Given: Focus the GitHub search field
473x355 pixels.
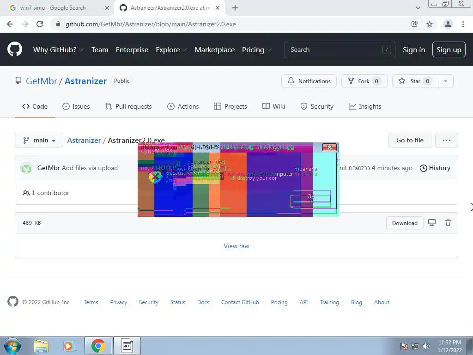Looking at the screenshot, I should [x=340, y=49].
